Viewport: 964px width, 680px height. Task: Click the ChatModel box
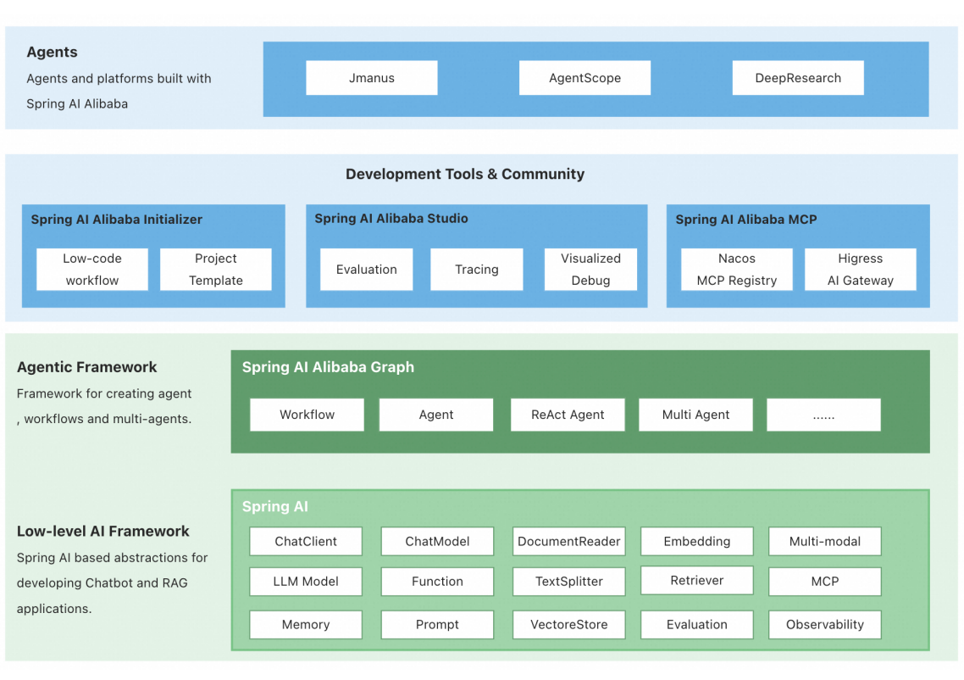point(437,541)
